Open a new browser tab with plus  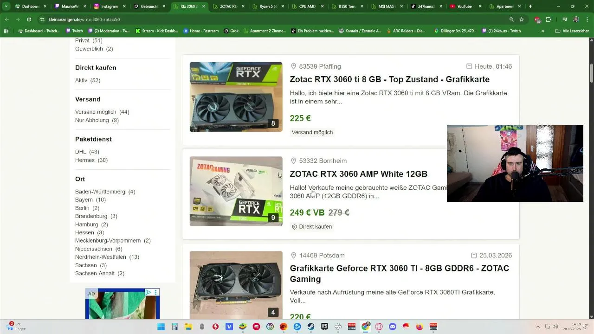(530, 6)
